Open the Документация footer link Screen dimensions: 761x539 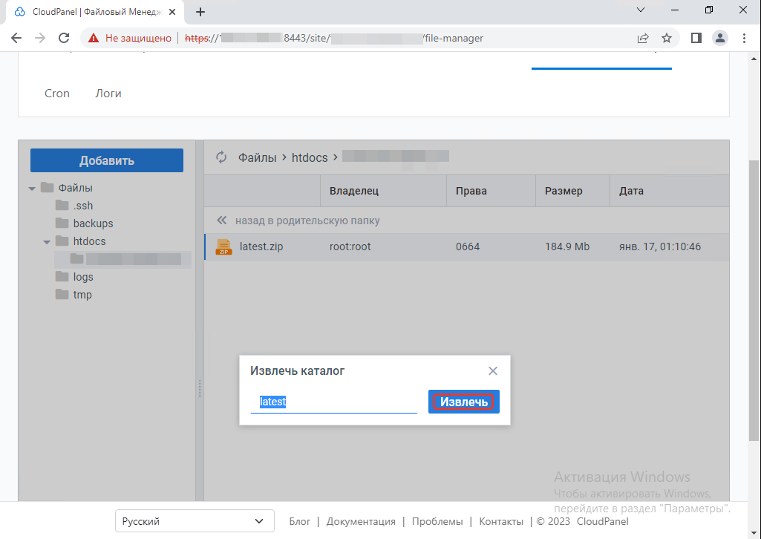pos(361,521)
